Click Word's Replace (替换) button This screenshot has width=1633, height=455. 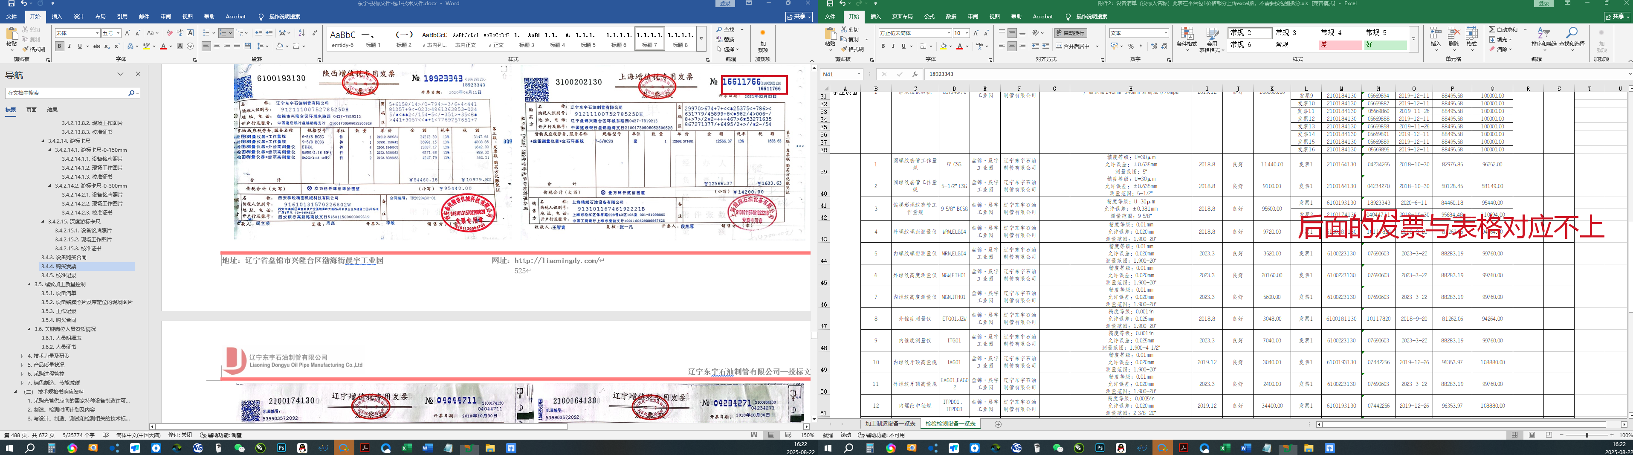(725, 39)
